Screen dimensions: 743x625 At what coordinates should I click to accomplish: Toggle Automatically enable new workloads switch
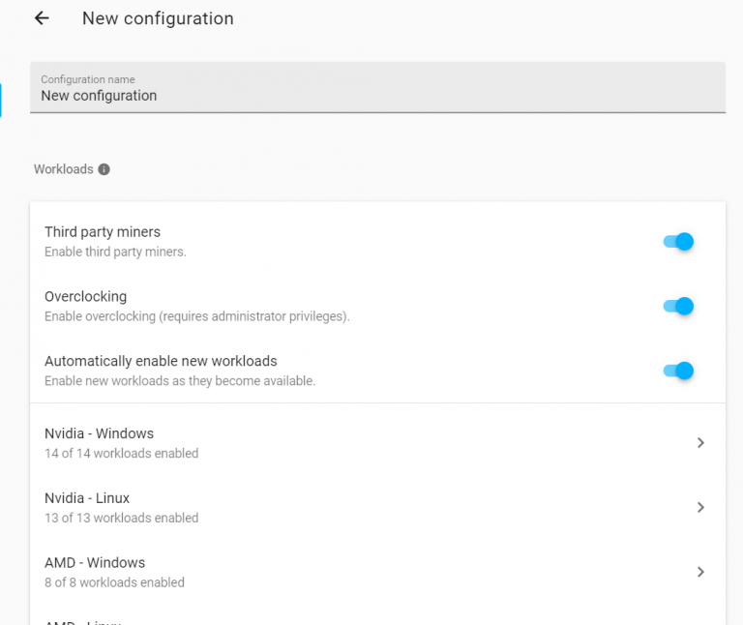tap(678, 371)
